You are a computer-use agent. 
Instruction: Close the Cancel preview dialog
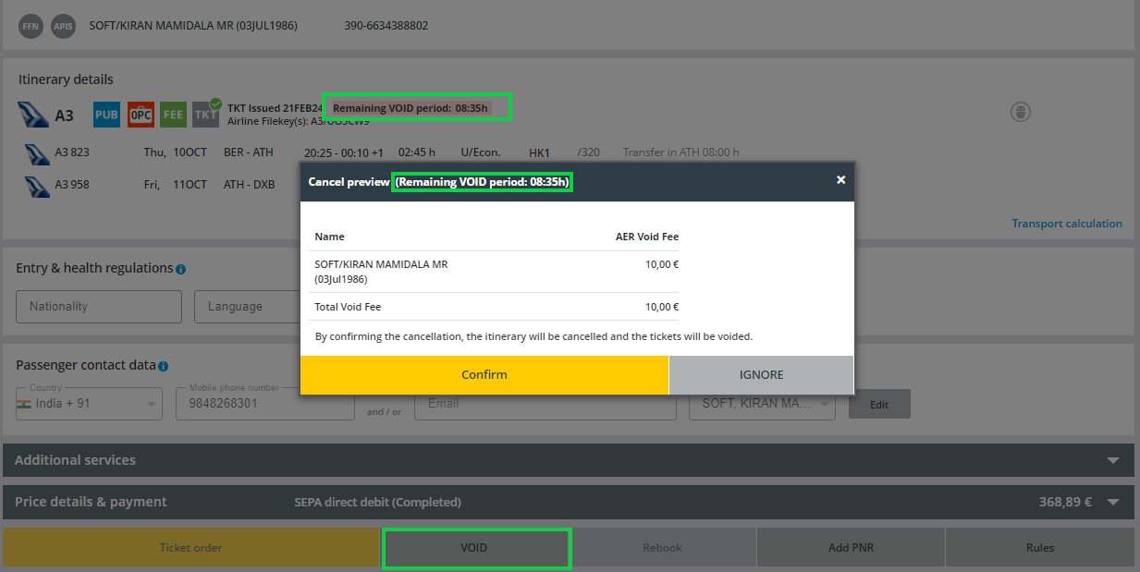(840, 180)
